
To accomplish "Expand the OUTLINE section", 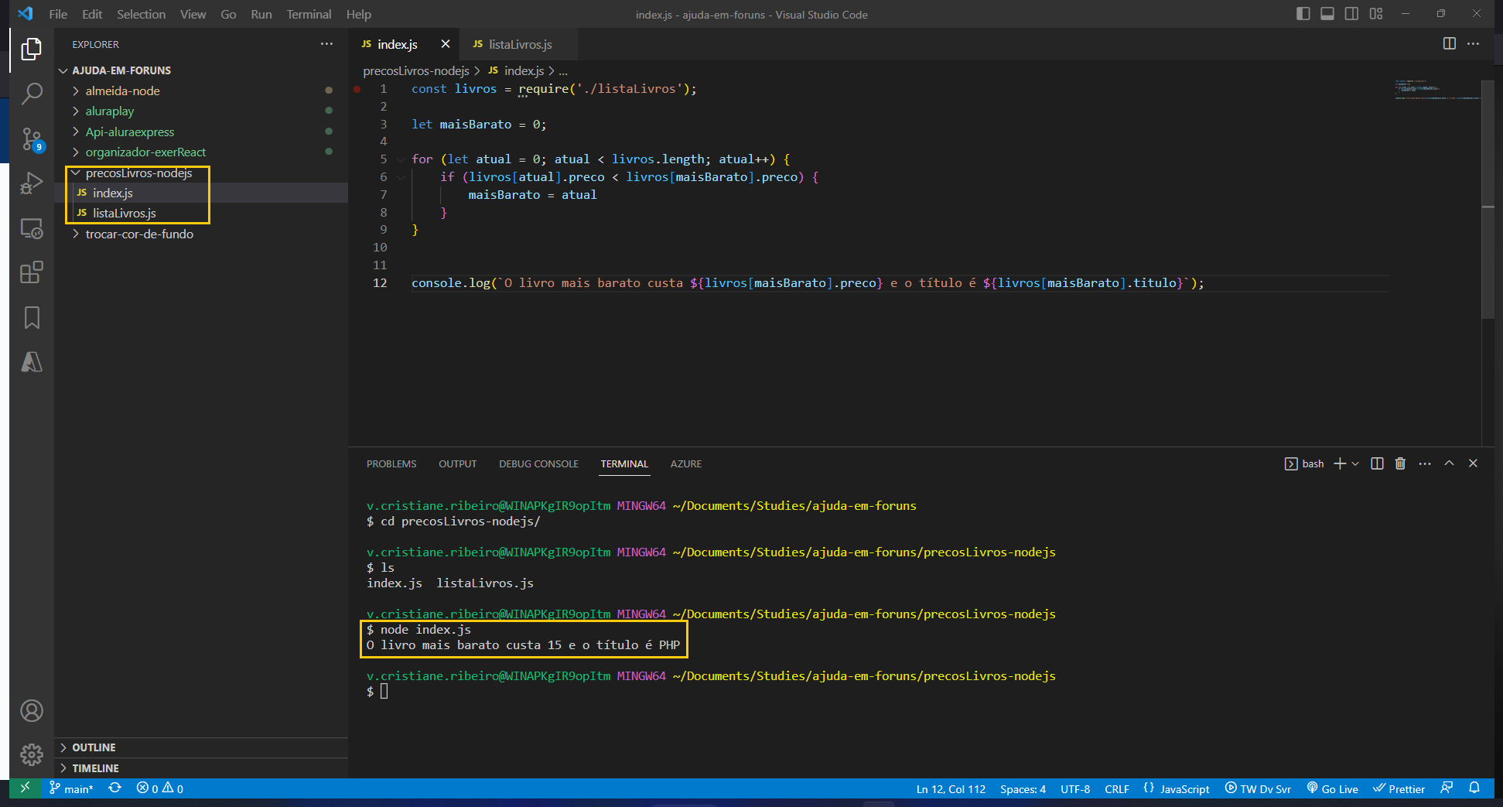I will [x=201, y=747].
